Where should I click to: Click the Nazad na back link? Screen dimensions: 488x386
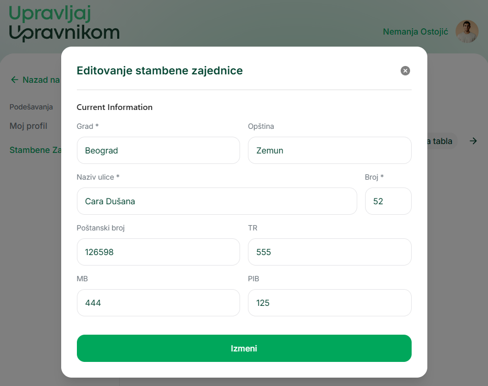(x=41, y=80)
